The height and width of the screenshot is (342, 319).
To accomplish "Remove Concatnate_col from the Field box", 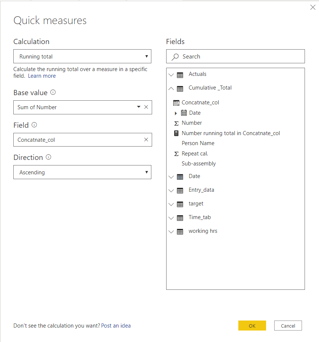I will (x=146, y=140).
